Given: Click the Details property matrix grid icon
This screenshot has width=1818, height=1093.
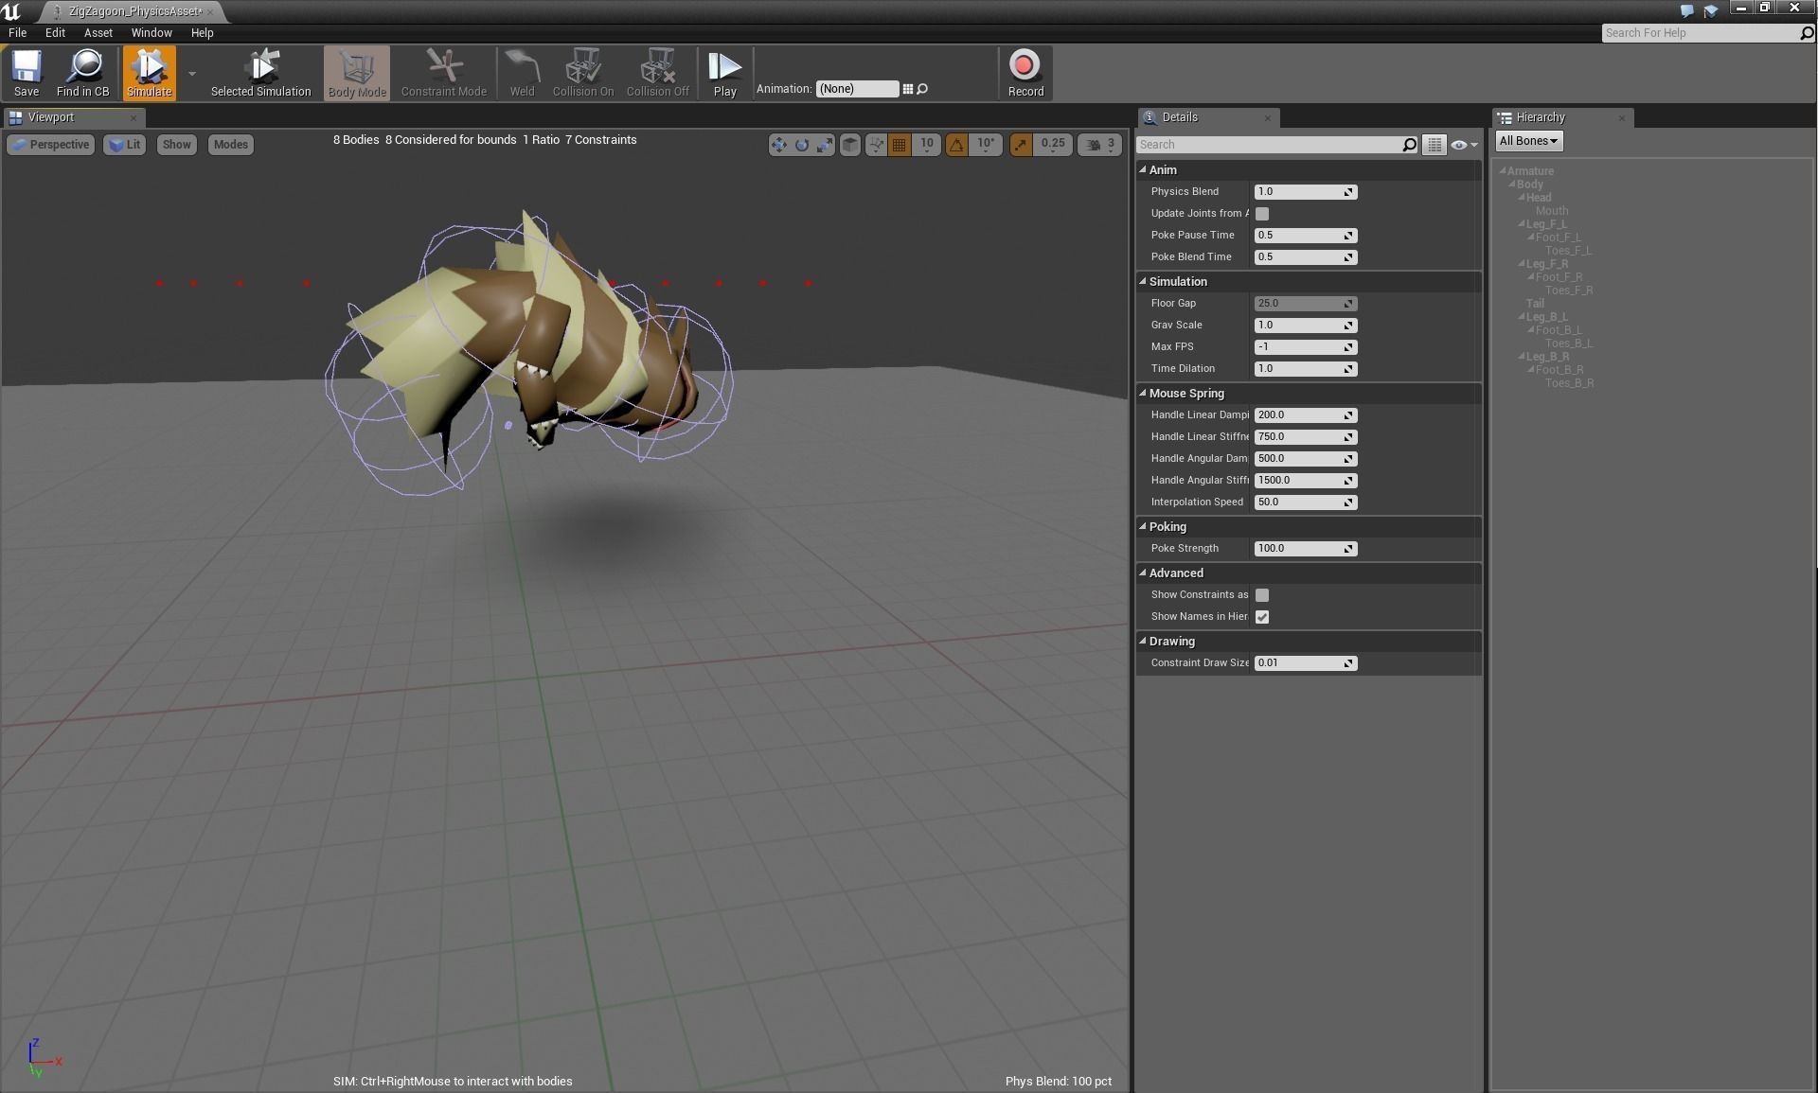Looking at the screenshot, I should tap(1435, 145).
